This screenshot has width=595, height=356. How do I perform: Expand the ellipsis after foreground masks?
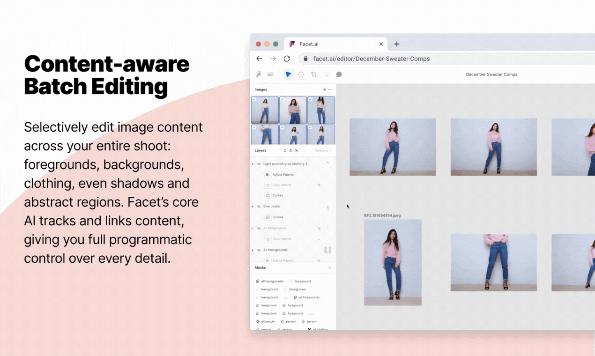(x=311, y=313)
